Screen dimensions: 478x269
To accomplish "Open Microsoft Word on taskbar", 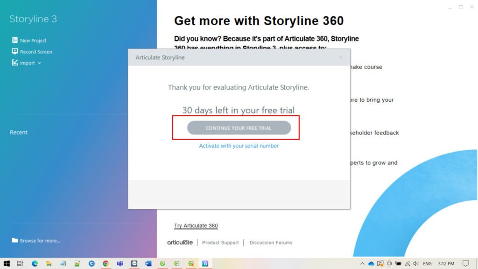I will pyautogui.click(x=148, y=263).
